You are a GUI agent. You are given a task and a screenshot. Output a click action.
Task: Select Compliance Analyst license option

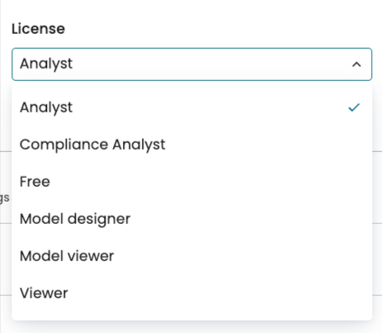[x=191, y=145]
